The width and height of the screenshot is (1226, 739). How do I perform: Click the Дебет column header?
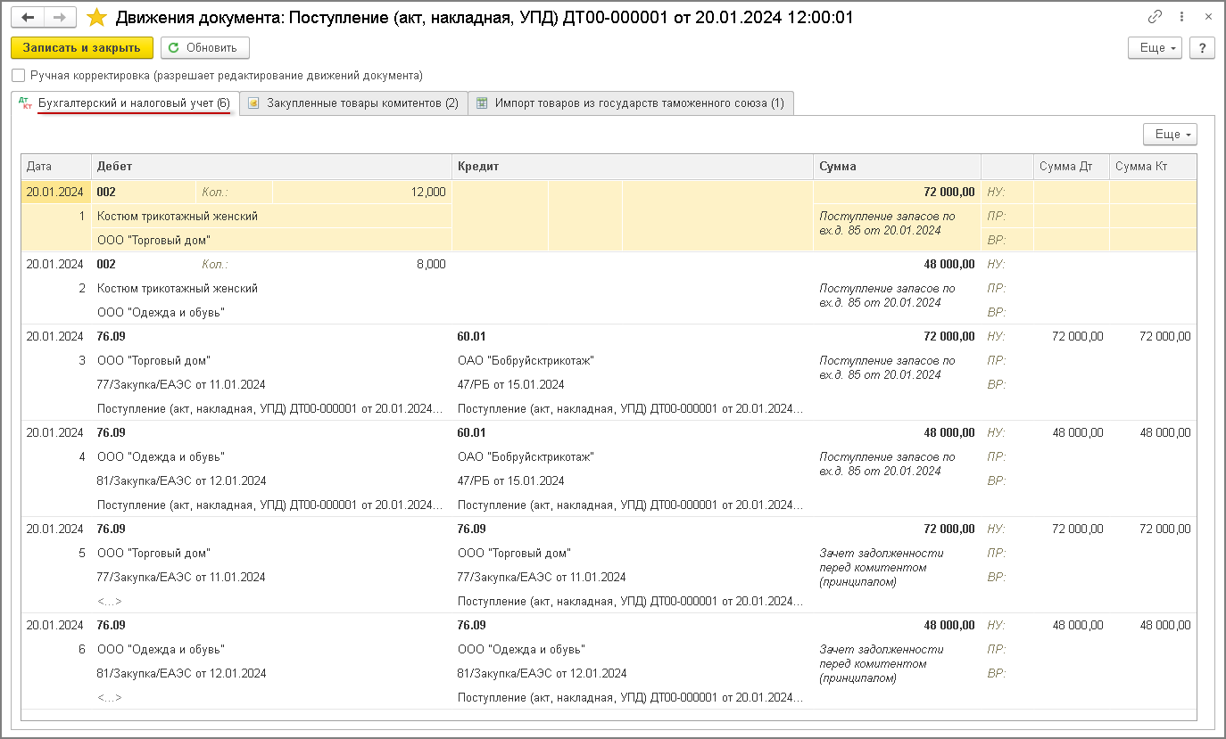click(x=271, y=167)
